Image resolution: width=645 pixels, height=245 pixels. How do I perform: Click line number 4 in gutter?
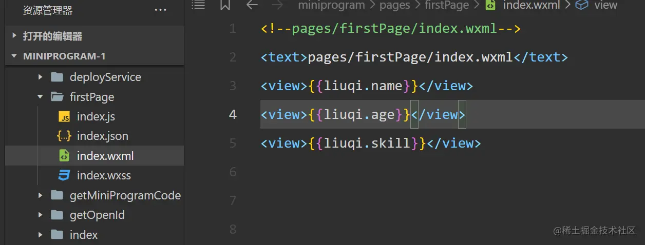(x=233, y=114)
